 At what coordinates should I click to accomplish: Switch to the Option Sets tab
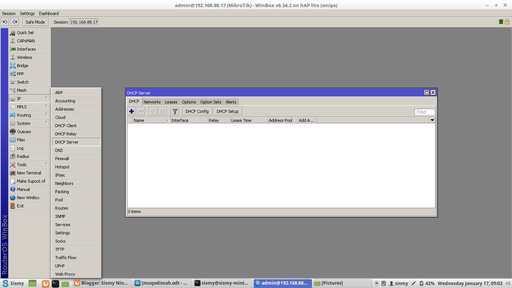coord(211,102)
